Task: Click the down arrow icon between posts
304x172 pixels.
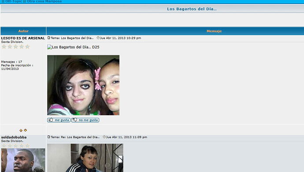Action: (26, 130)
